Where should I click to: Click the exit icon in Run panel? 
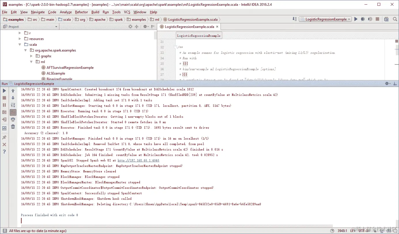[x=4, y=119]
